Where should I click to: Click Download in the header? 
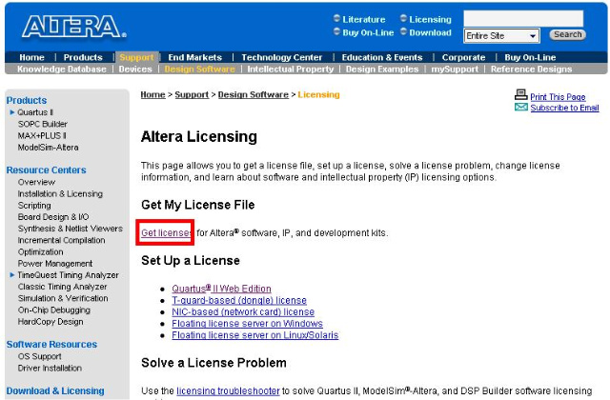click(x=430, y=32)
